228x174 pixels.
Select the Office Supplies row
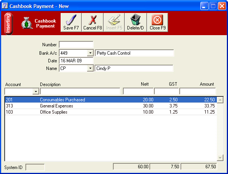pos(111,112)
